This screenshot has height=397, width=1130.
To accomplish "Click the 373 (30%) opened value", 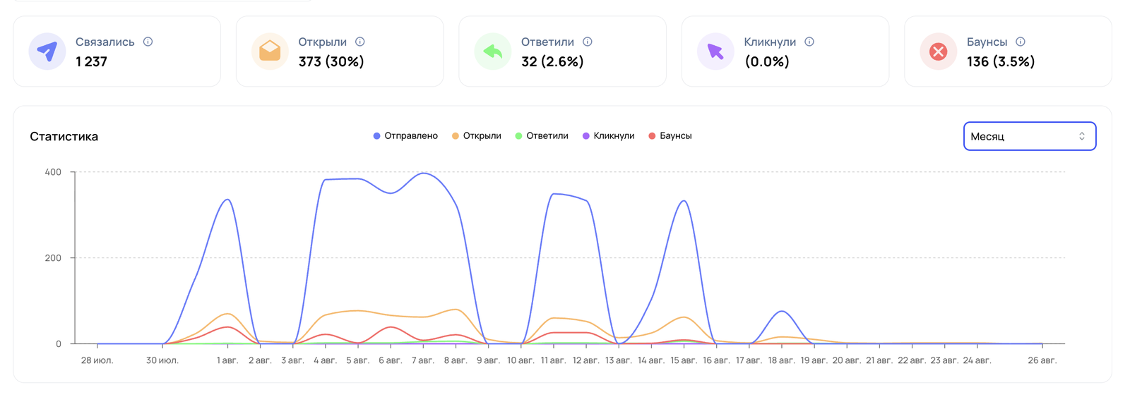I will point(331,62).
